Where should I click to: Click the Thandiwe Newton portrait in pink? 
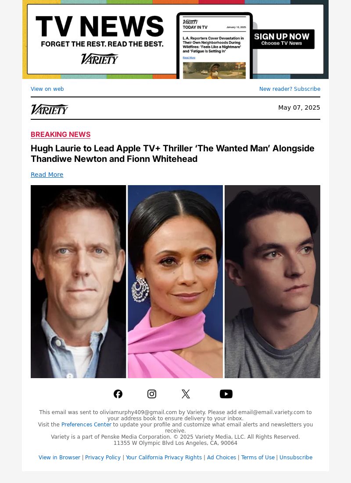click(175, 282)
